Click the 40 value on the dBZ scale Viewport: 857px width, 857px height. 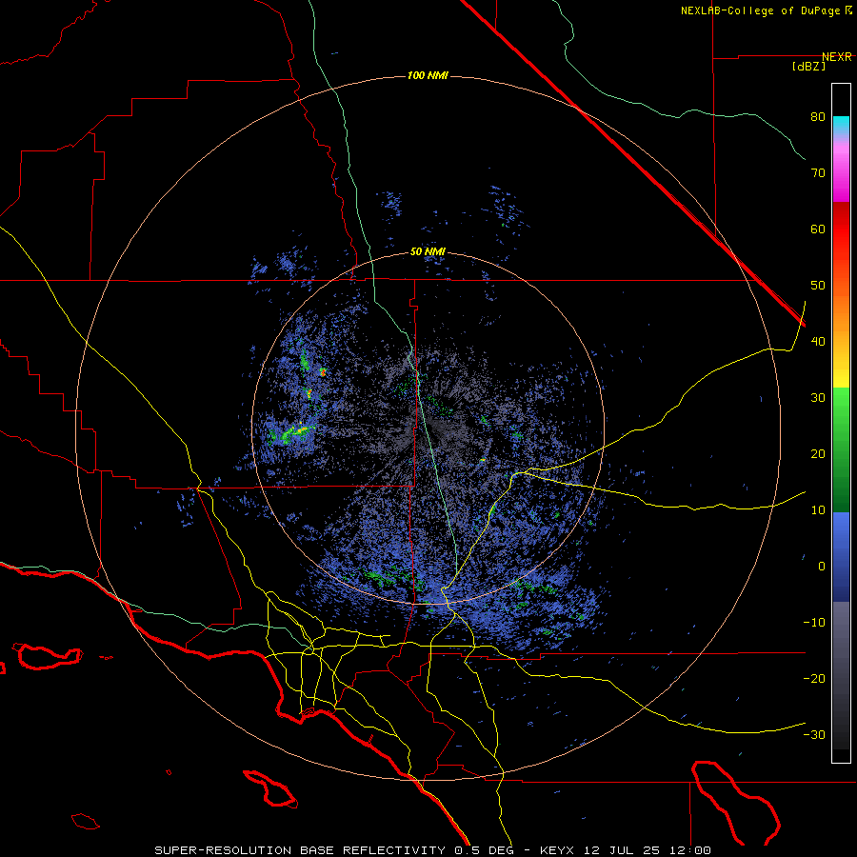pos(818,342)
